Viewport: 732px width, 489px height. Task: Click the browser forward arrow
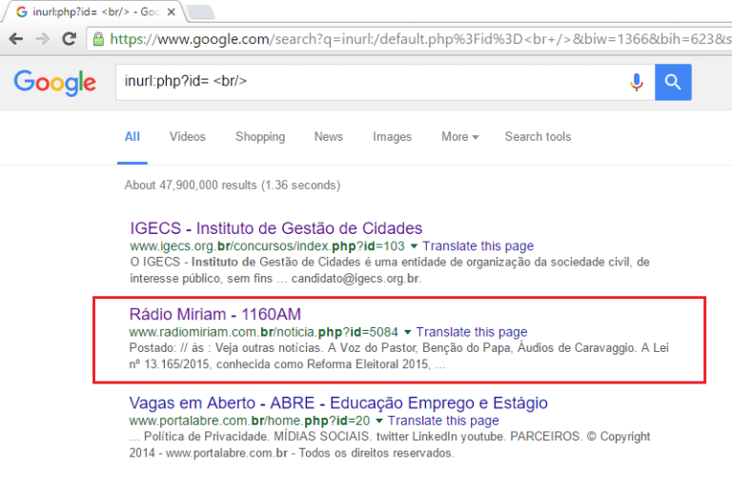point(43,39)
